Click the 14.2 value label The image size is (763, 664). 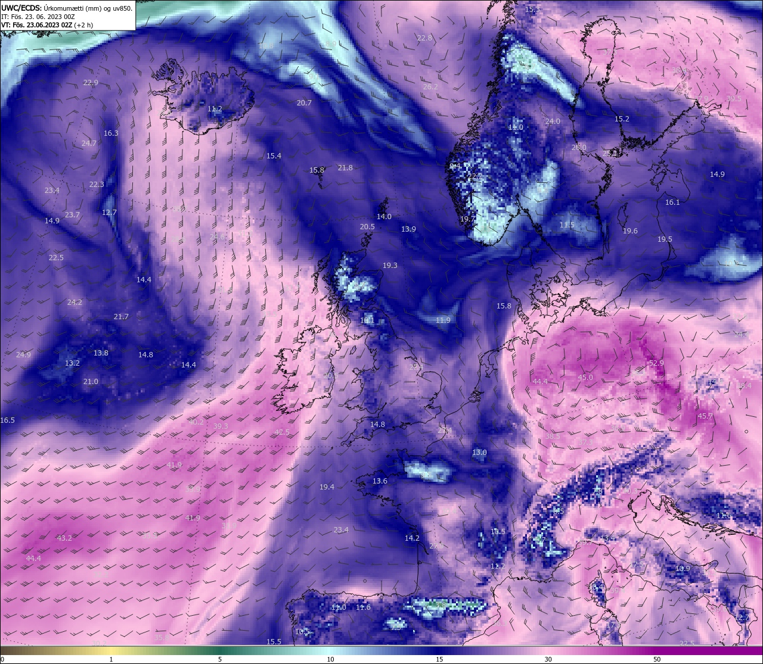412,538
